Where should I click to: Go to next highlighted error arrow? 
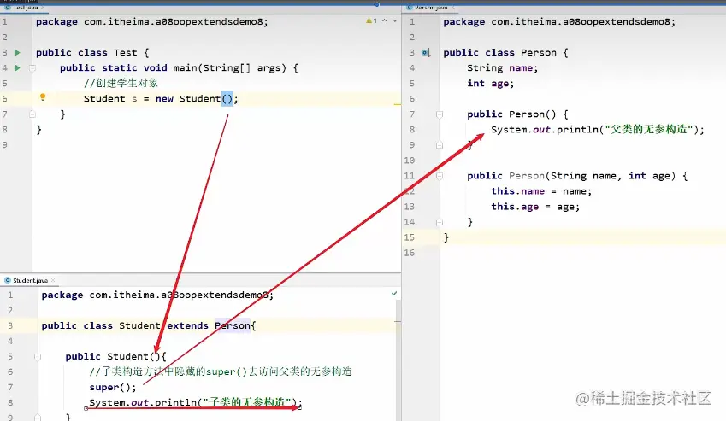point(394,20)
